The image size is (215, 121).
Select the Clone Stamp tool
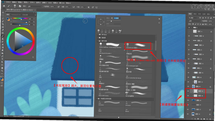point(3,39)
